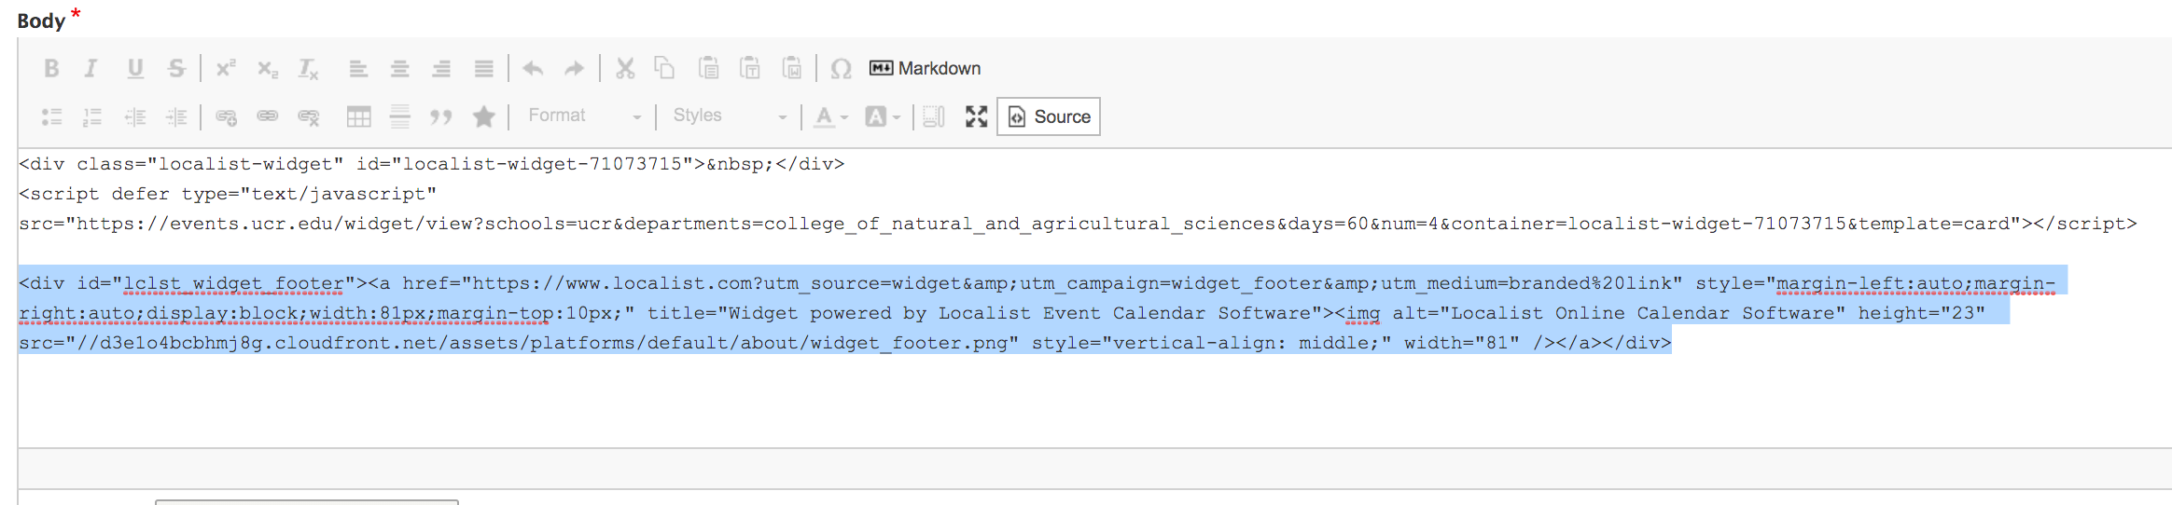Click the Cut scissors icon
The image size is (2172, 505).
click(625, 68)
